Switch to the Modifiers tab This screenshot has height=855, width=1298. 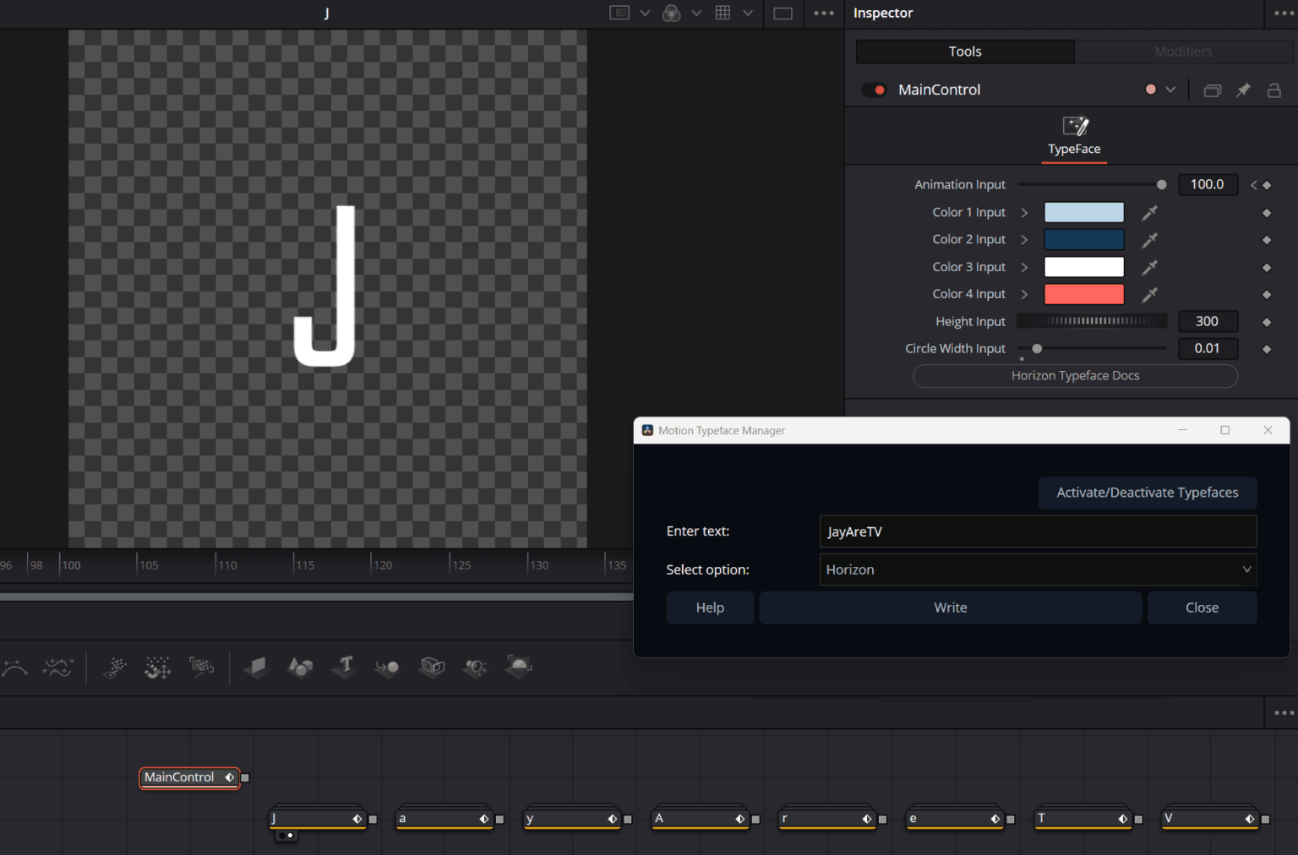tap(1183, 52)
